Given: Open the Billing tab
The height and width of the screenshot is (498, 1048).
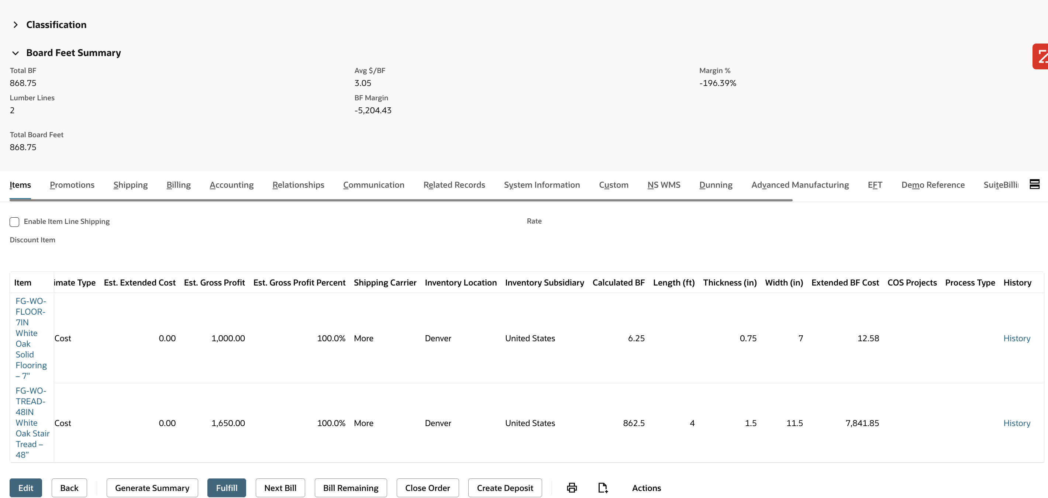Looking at the screenshot, I should [178, 184].
